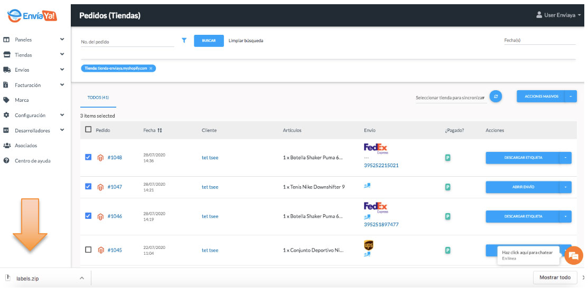
Task: Click the UPS logo on order #1045
Action: [369, 245]
